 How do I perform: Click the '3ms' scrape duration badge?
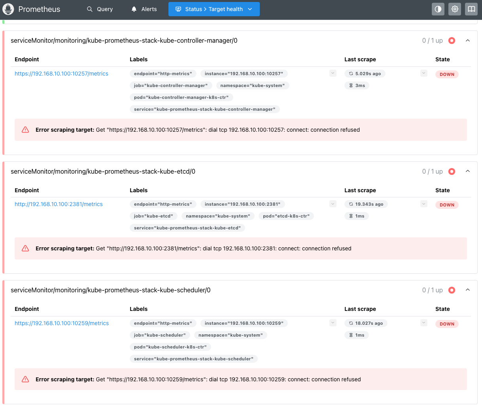[x=357, y=85]
